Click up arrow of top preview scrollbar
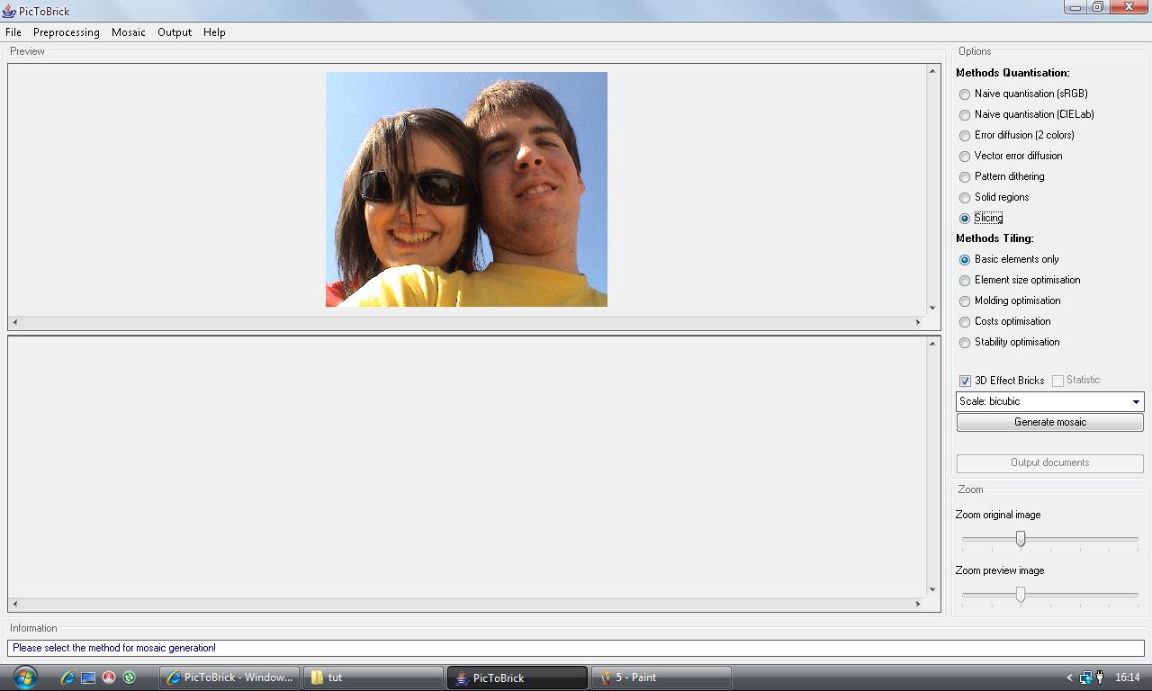 (x=932, y=71)
